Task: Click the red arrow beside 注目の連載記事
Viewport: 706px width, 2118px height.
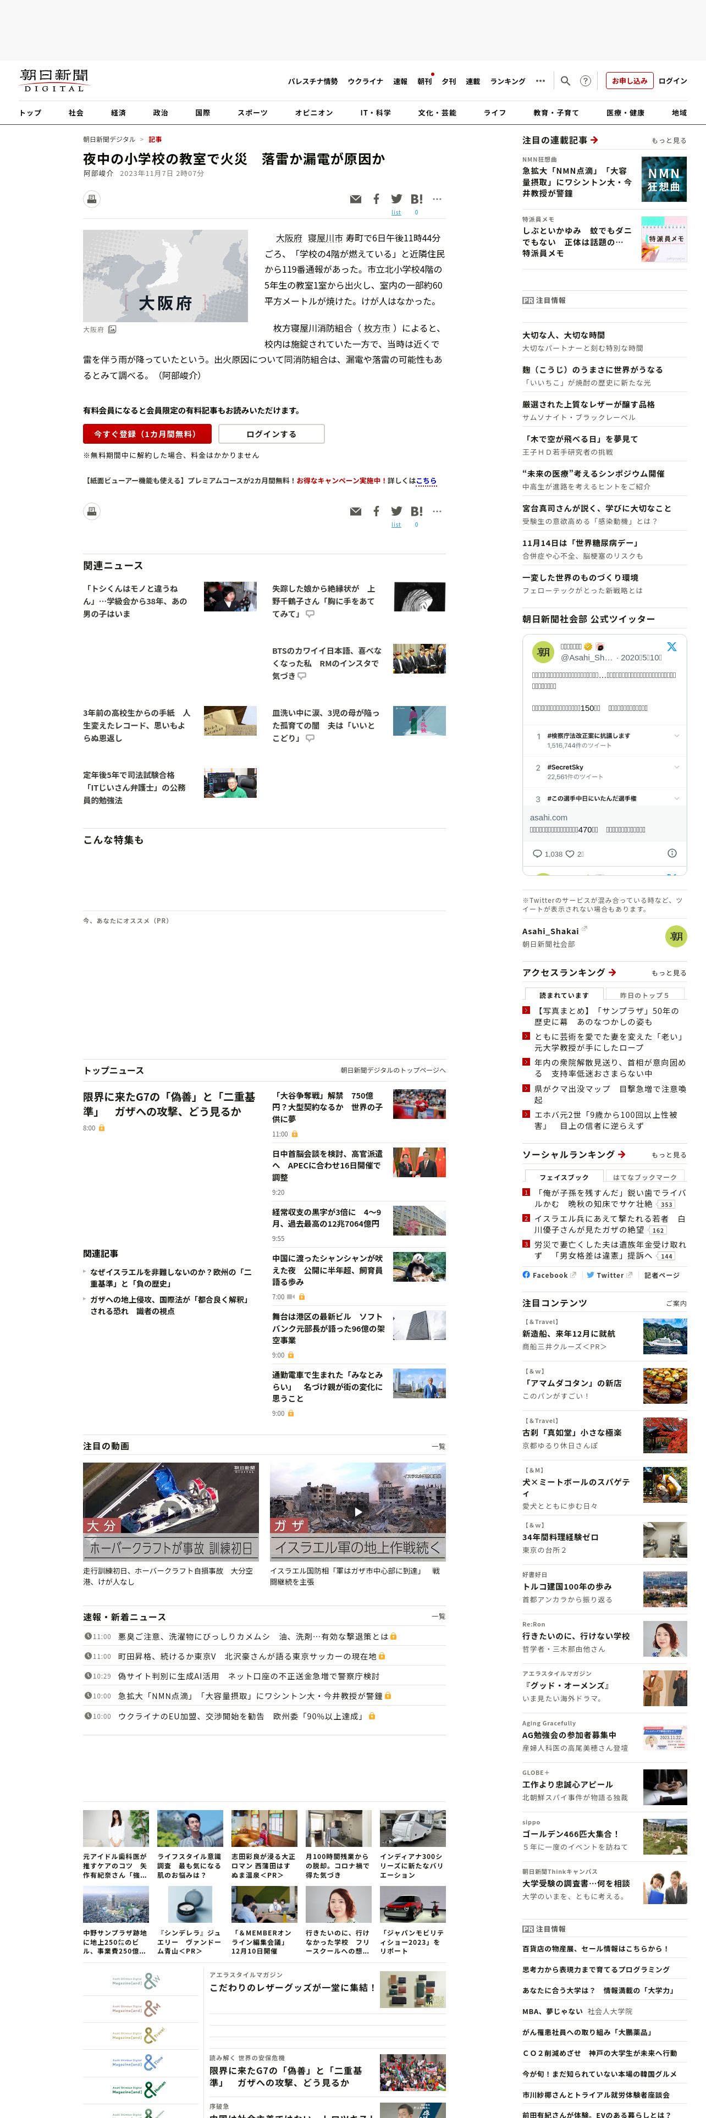Action: pyautogui.click(x=594, y=140)
